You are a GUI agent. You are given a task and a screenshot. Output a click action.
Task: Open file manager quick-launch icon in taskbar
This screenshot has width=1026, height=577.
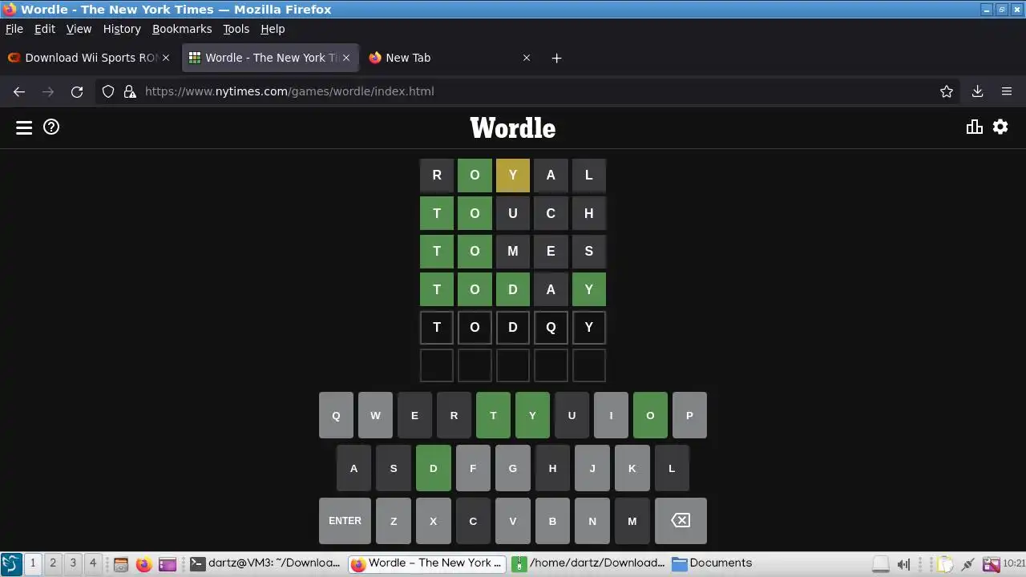pos(121,564)
